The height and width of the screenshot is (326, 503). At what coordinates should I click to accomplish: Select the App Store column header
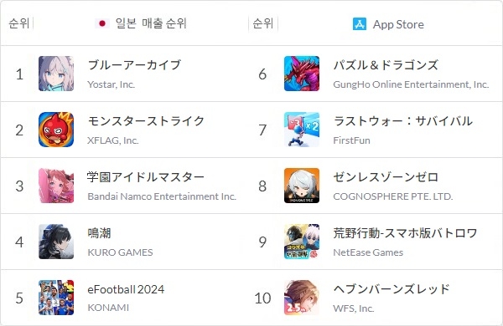point(398,24)
